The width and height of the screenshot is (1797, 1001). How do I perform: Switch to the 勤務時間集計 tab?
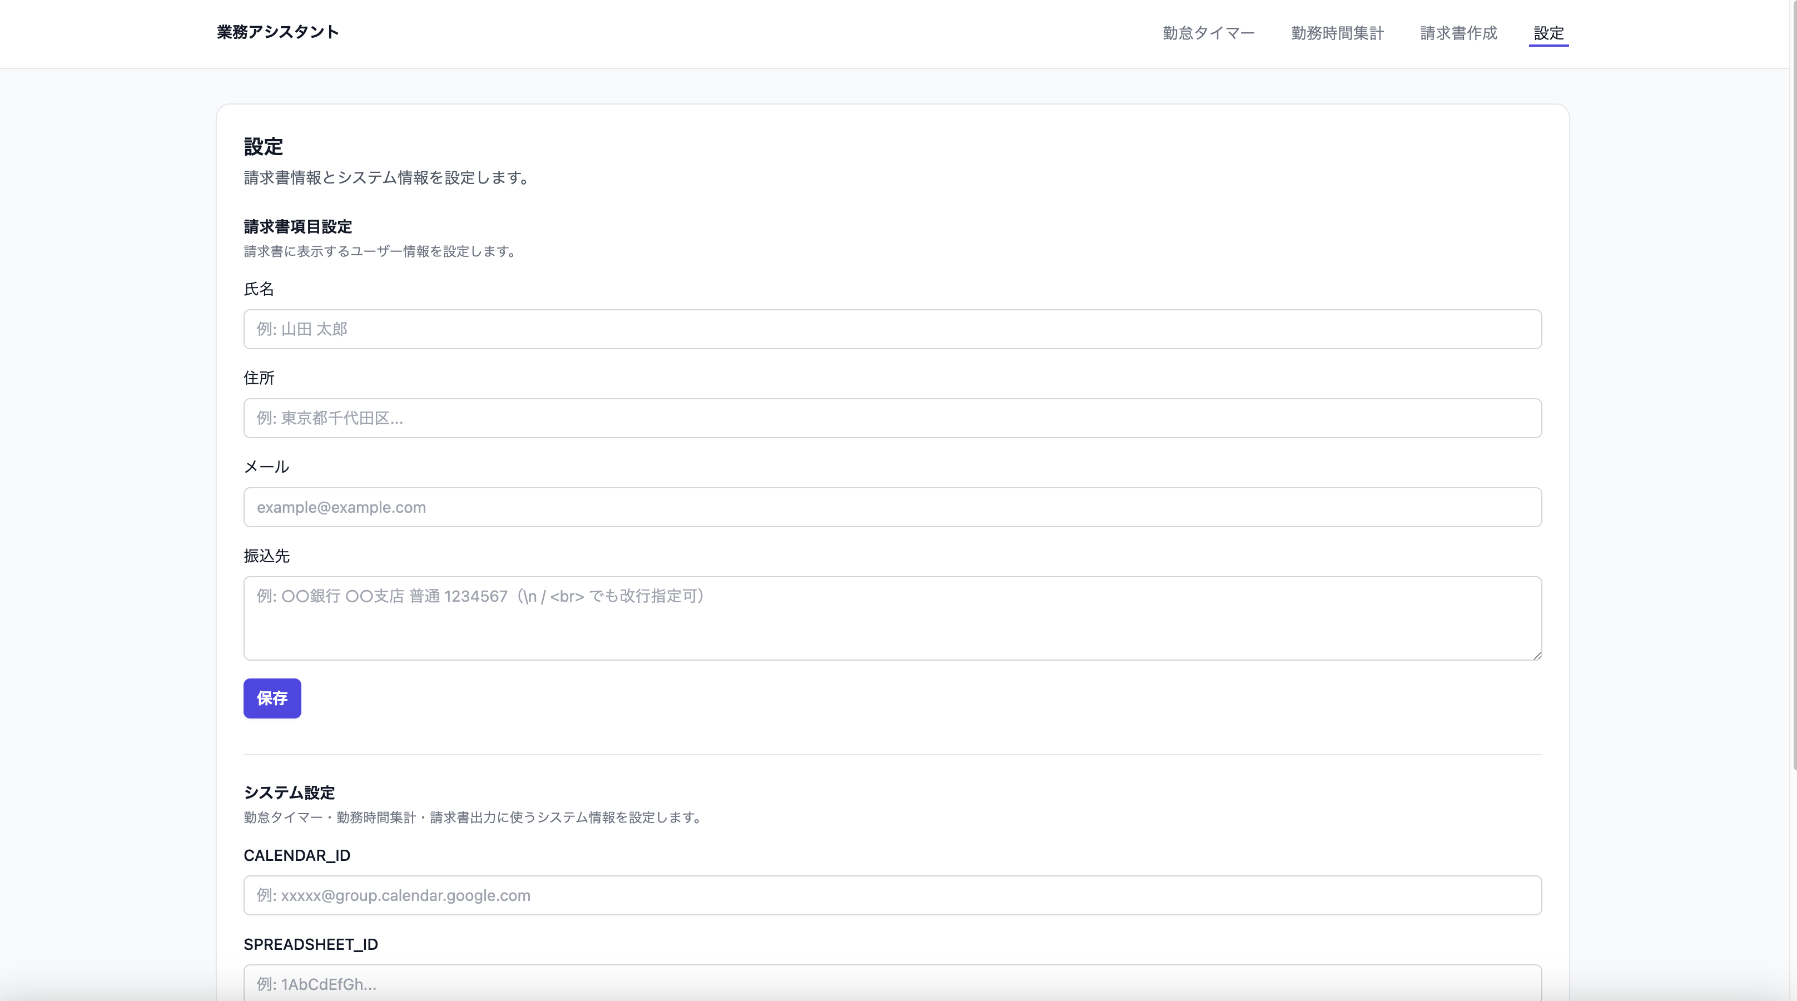pyautogui.click(x=1337, y=33)
